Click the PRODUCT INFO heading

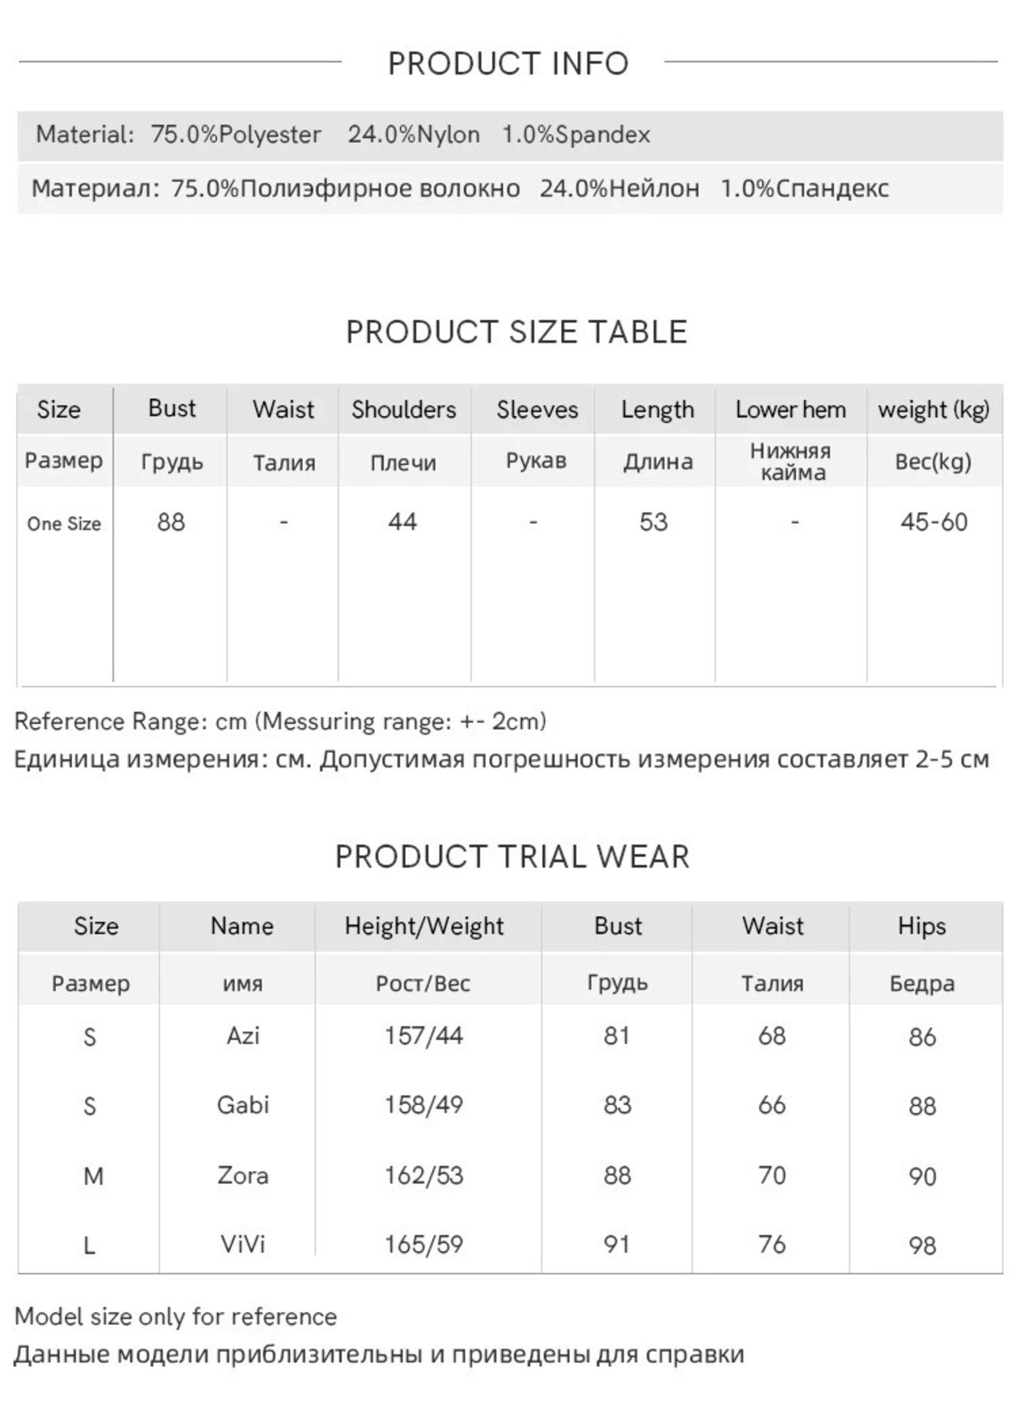508,64
